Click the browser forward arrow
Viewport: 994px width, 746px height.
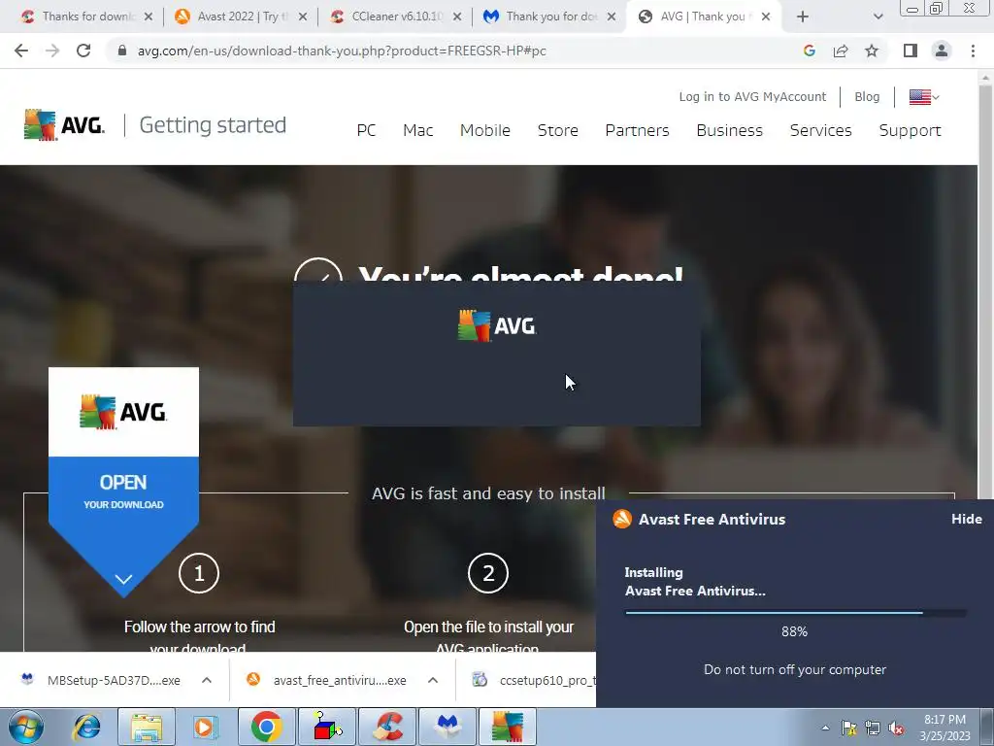pyautogui.click(x=52, y=51)
